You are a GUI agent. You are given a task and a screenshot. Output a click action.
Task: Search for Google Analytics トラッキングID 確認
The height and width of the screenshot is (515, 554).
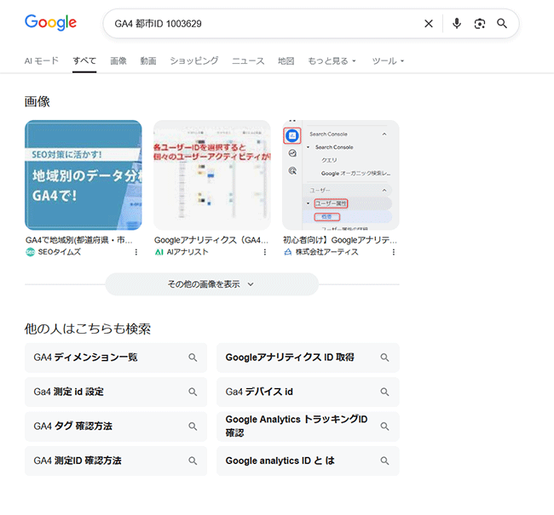308,426
